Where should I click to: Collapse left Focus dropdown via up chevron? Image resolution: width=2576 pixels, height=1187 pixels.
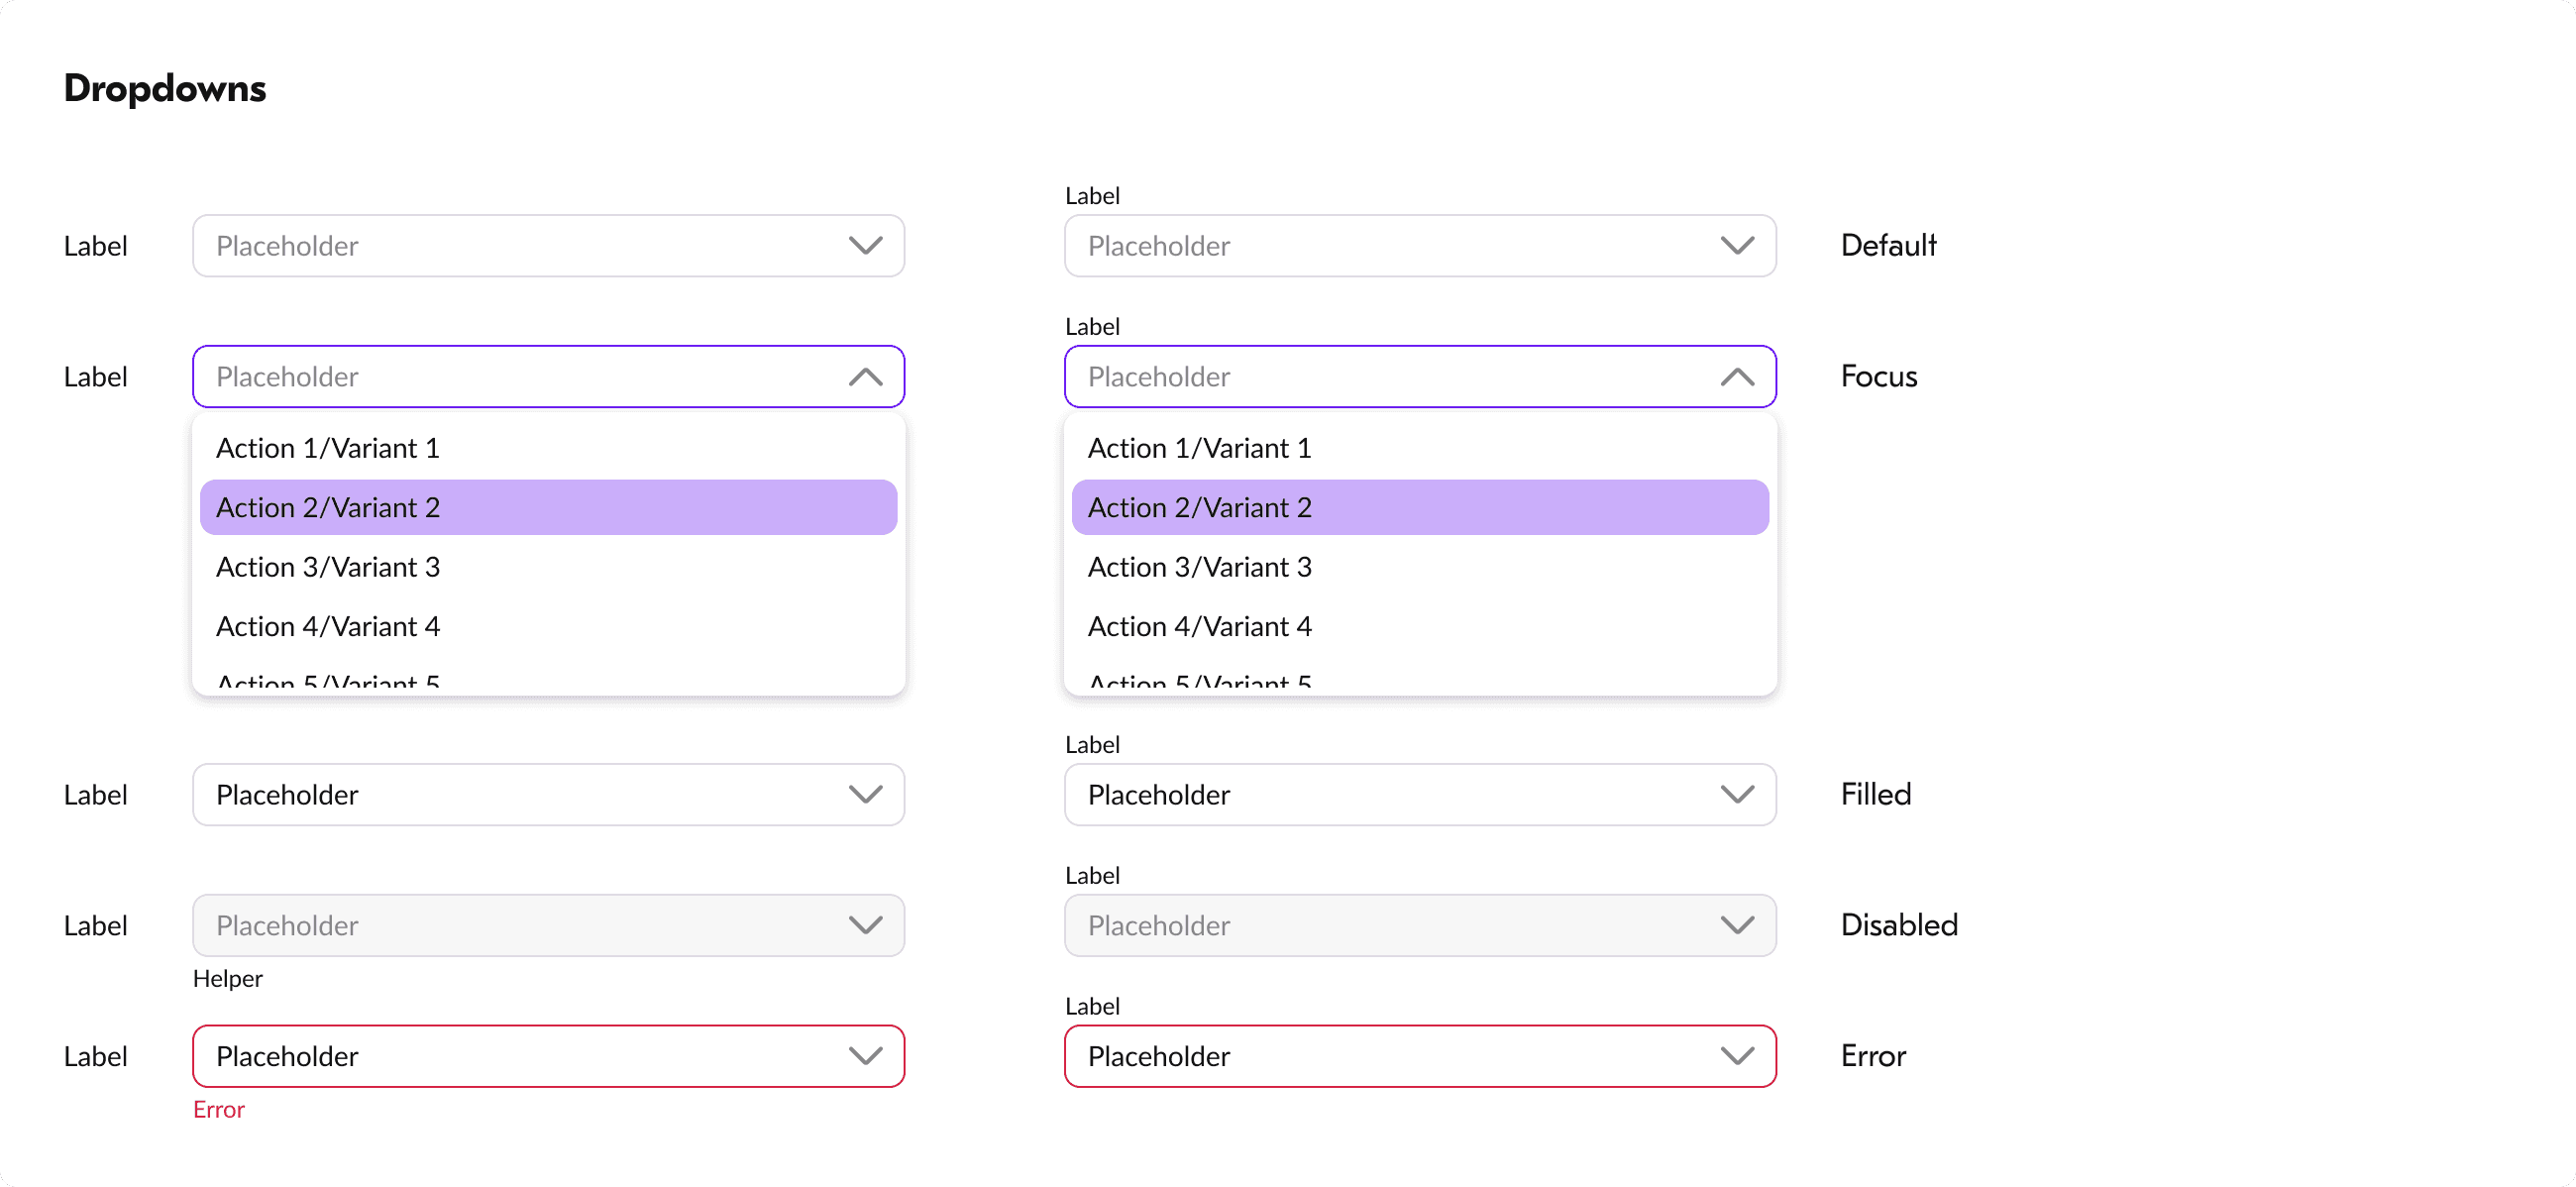pyautogui.click(x=865, y=377)
